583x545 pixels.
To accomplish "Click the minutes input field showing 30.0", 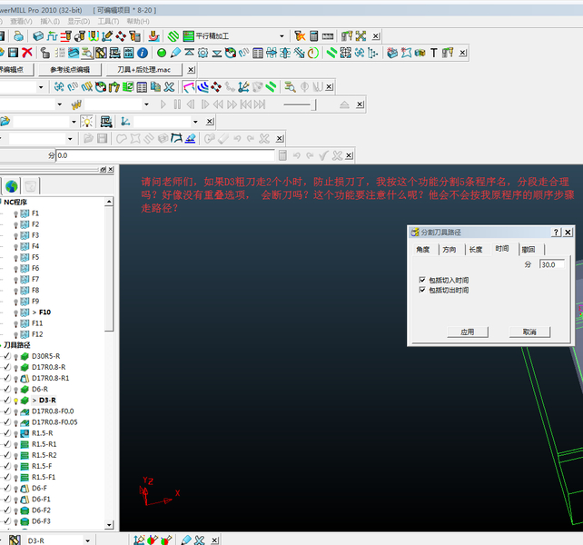I will (x=552, y=264).
